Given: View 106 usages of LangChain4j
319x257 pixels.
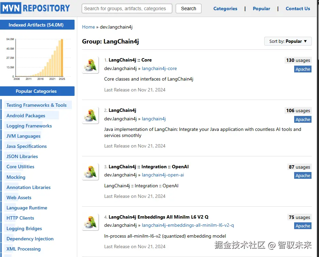Looking at the screenshot, I should (x=298, y=110).
